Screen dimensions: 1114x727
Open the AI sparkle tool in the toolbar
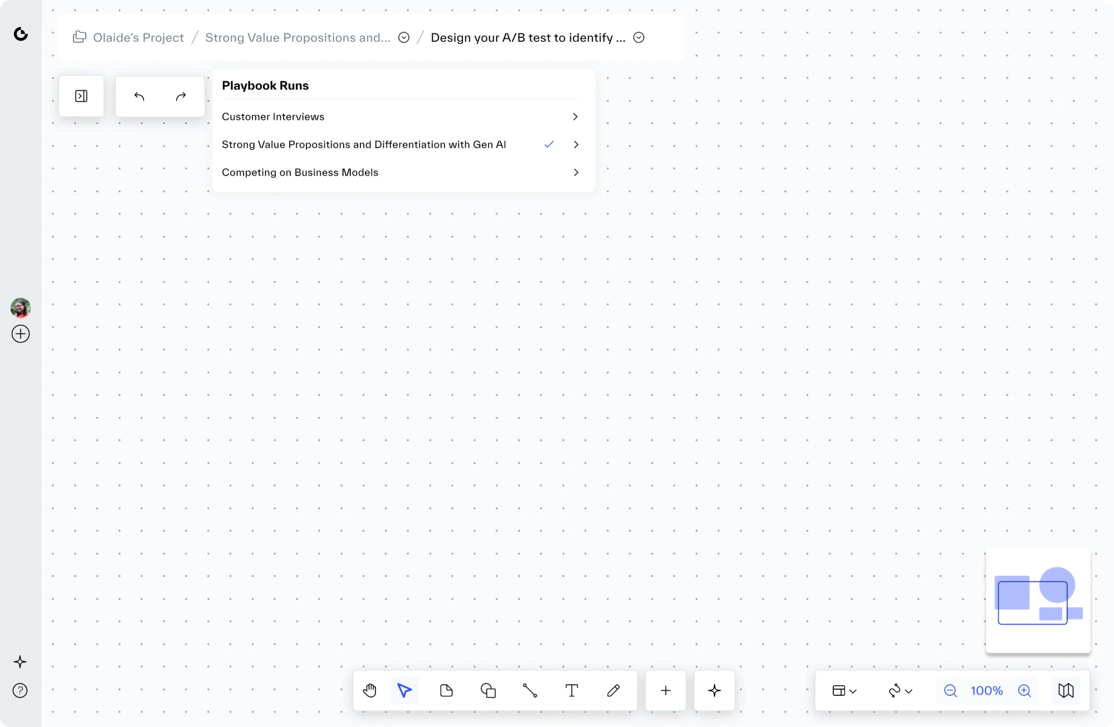point(715,691)
